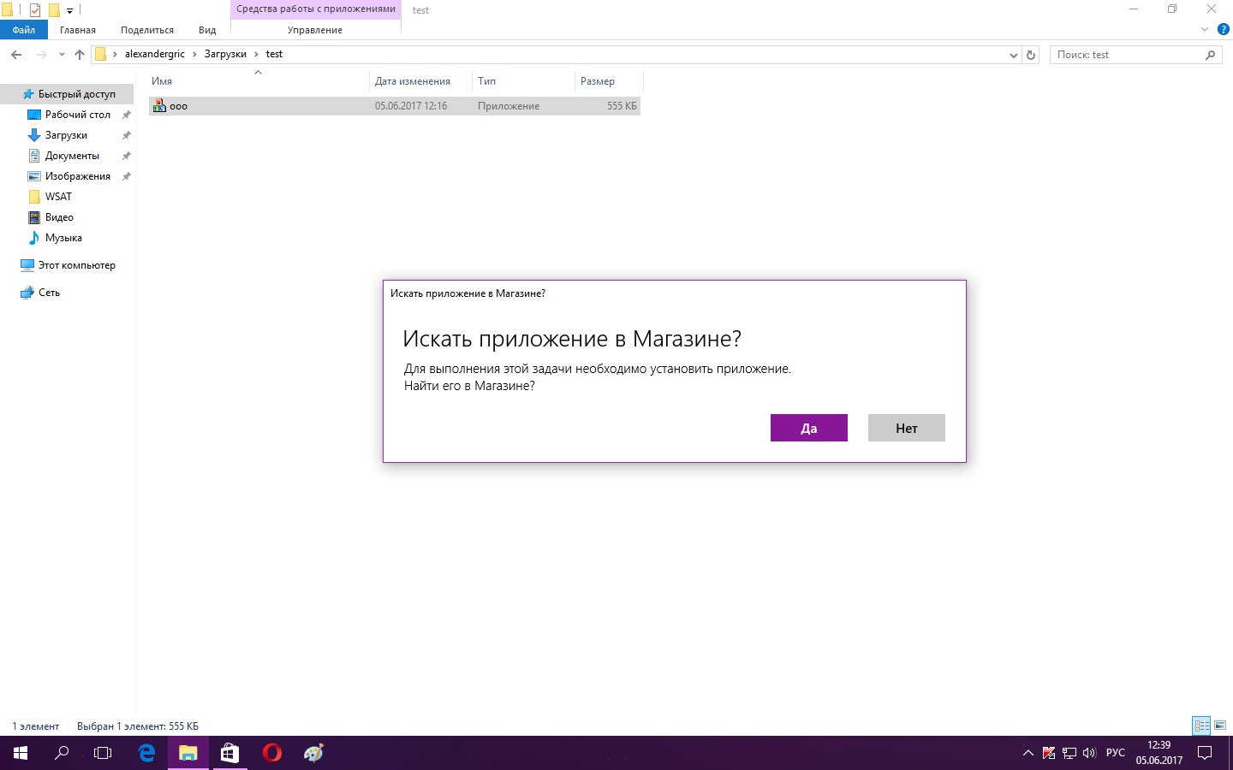Viewport: 1233px width, 770px height.
Task: Open Музыка in the sidebar
Action: [x=63, y=238]
